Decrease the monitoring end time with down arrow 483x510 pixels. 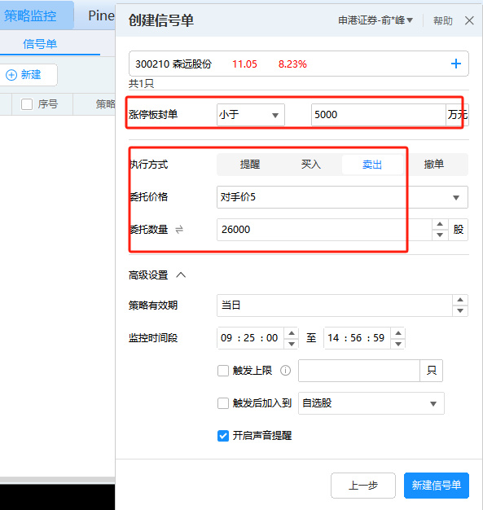point(398,344)
